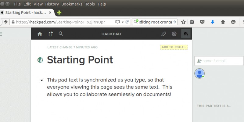This screenshot has width=244, height=122.
Task: Open pad settings gear icon
Action: pyautogui.click(x=174, y=34)
